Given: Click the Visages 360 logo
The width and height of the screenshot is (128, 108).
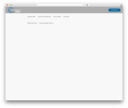Looking at the screenshot, I should tap(14, 10).
